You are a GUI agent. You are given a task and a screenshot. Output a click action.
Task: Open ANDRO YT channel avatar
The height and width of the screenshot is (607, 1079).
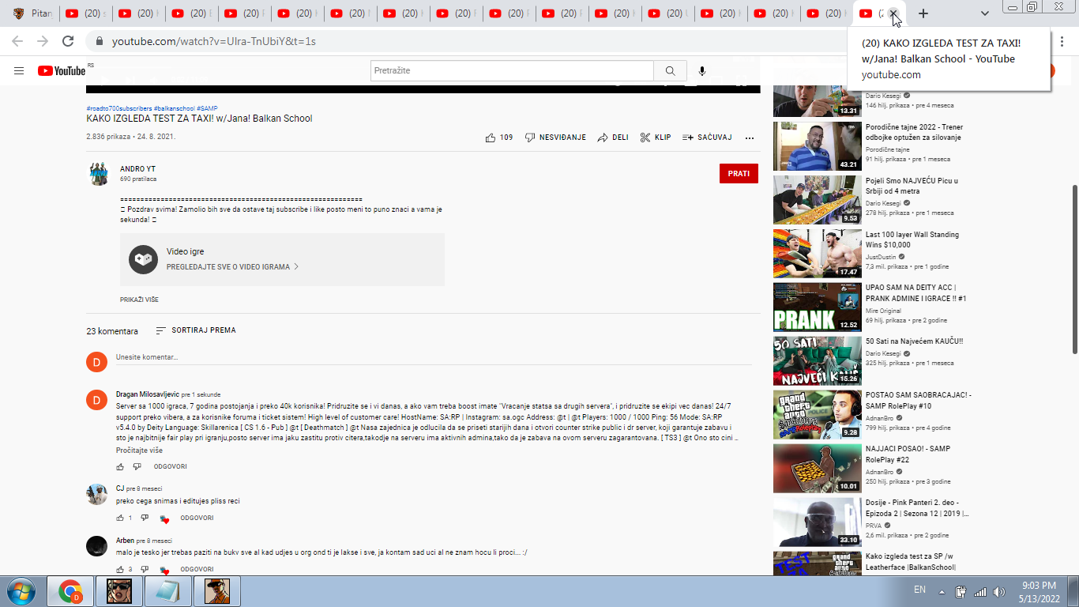coord(99,175)
